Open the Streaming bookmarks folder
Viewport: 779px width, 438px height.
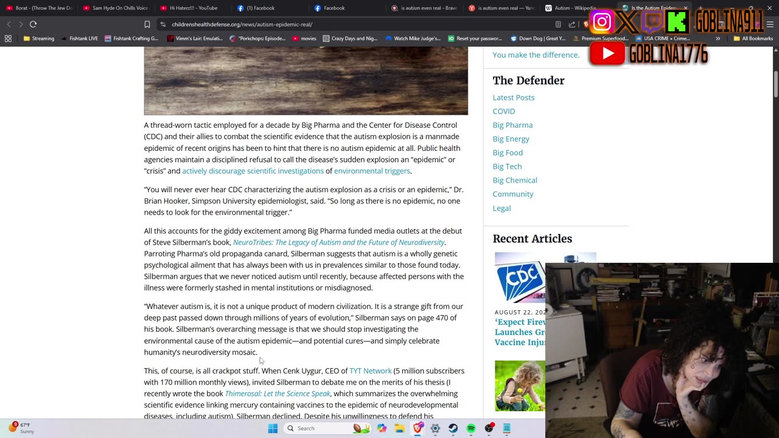39,38
